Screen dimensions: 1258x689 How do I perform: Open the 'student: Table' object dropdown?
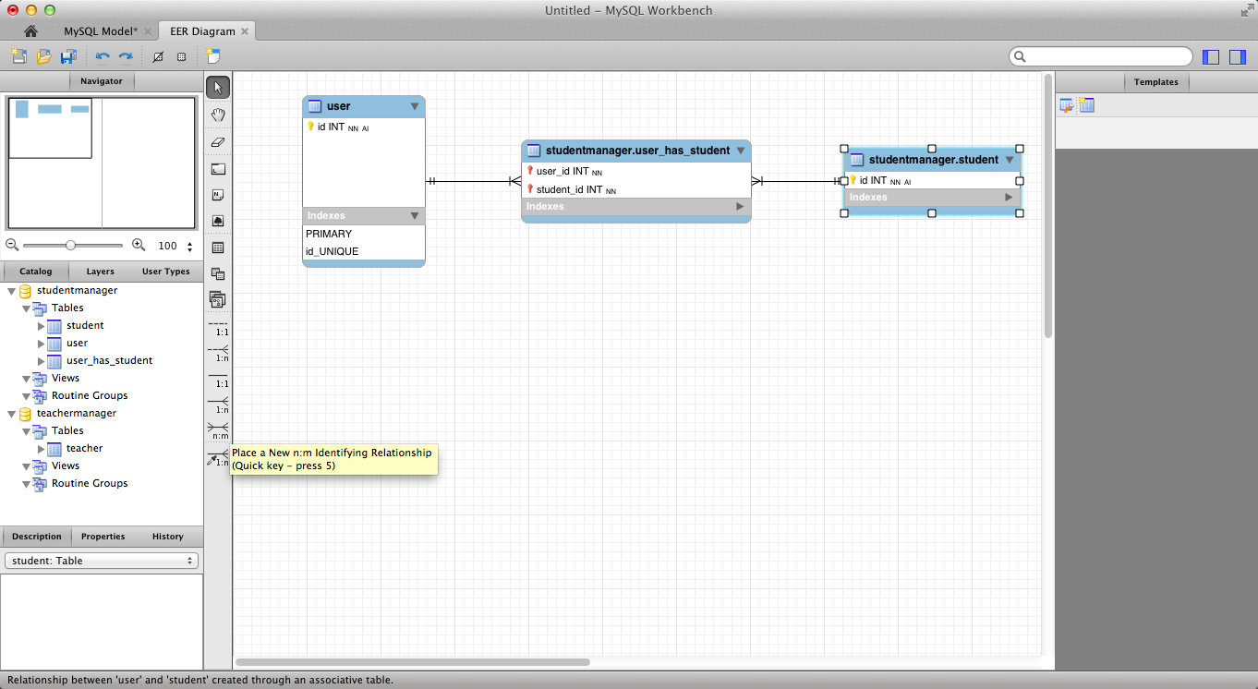click(x=102, y=561)
